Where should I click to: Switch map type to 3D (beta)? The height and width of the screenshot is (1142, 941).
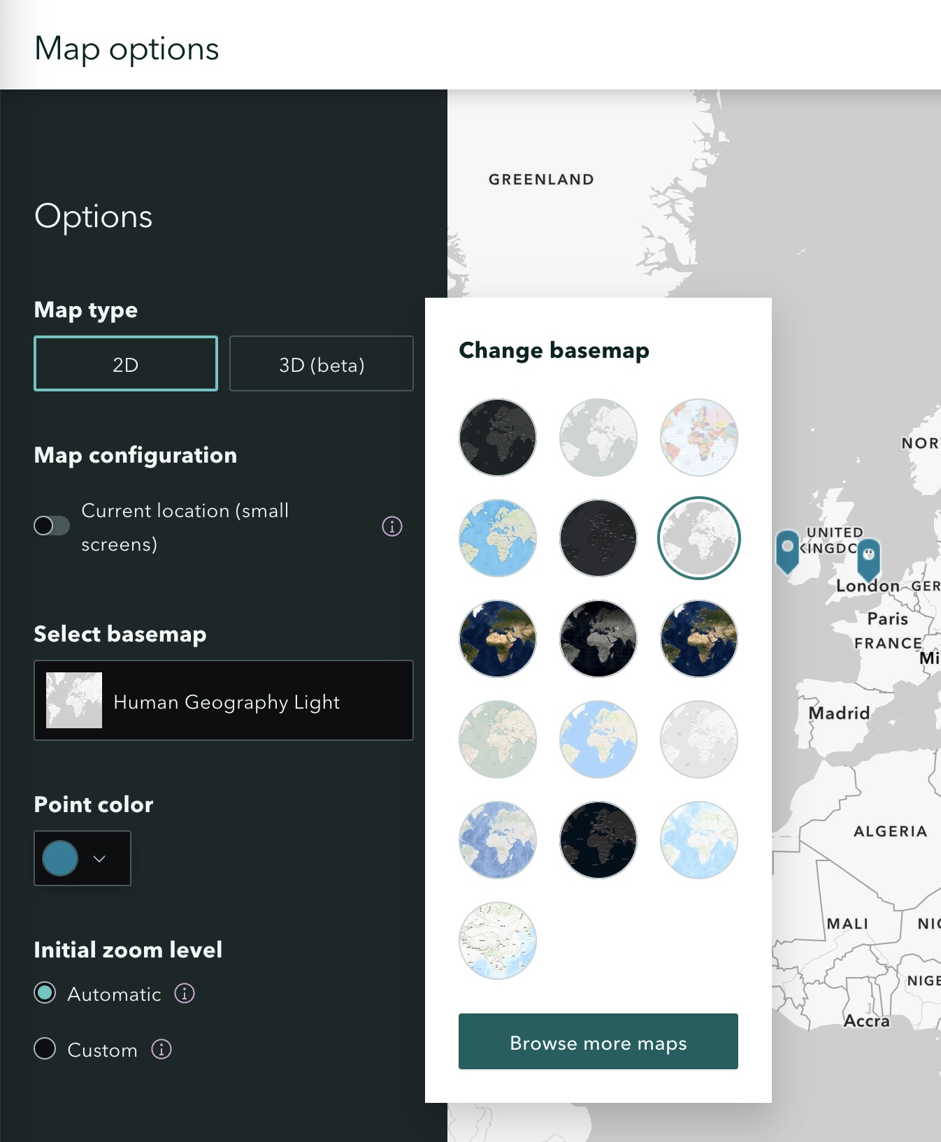(x=322, y=364)
